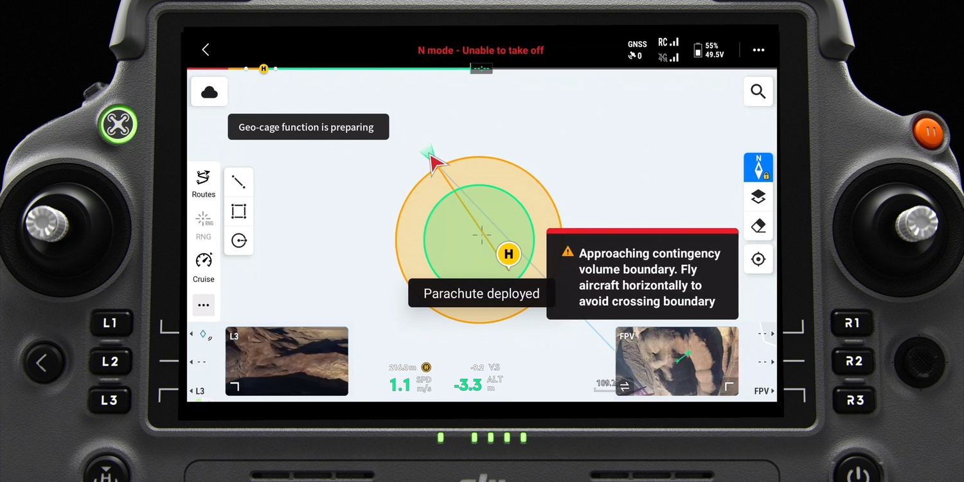
Task: Tap the back arrow in the top bar
Action: point(206,49)
